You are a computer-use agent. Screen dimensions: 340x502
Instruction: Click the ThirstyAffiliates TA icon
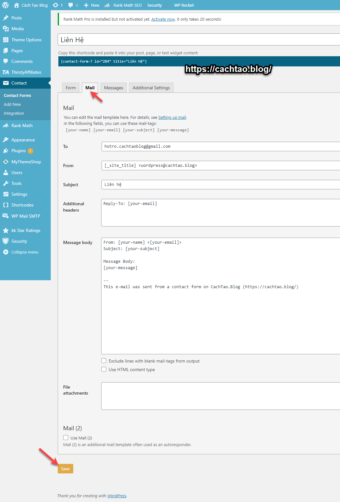6,72
